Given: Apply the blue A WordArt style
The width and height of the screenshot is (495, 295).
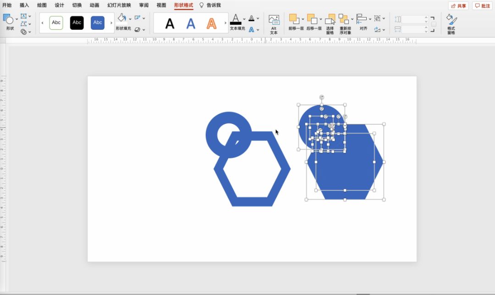Looking at the screenshot, I should [191, 23].
